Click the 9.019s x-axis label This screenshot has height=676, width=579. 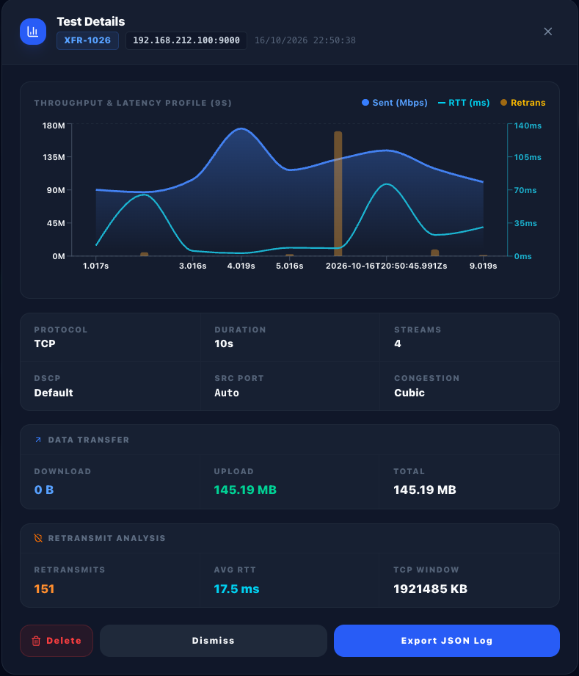tap(484, 266)
